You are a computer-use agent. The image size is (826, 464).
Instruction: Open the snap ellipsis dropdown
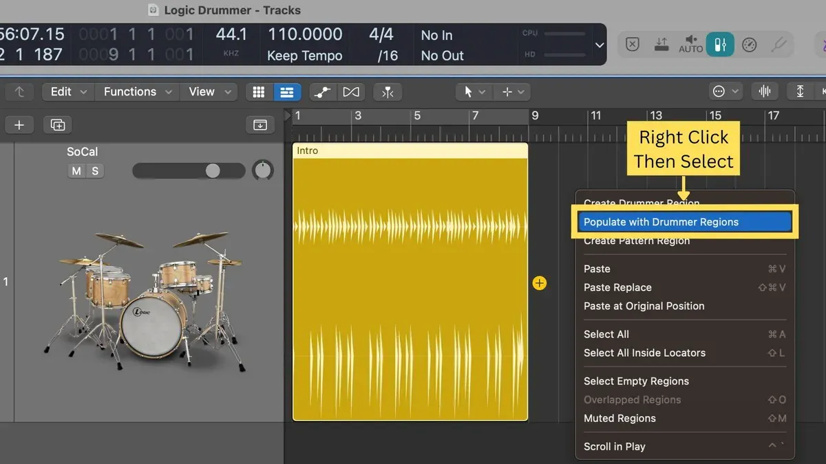tap(726, 91)
